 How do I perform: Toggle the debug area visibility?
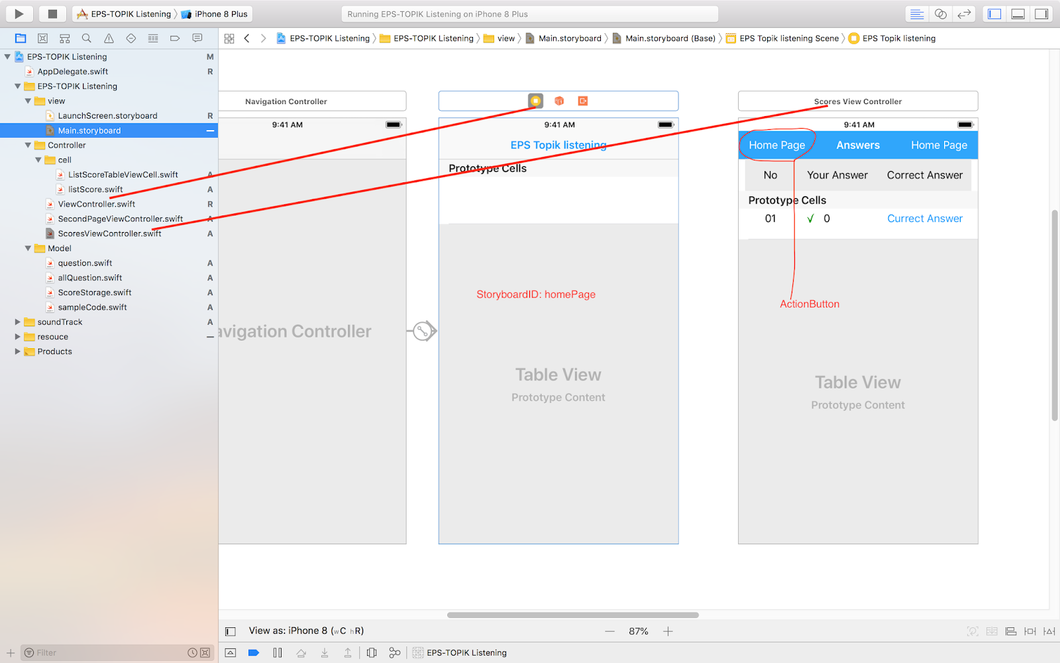[x=1017, y=13]
